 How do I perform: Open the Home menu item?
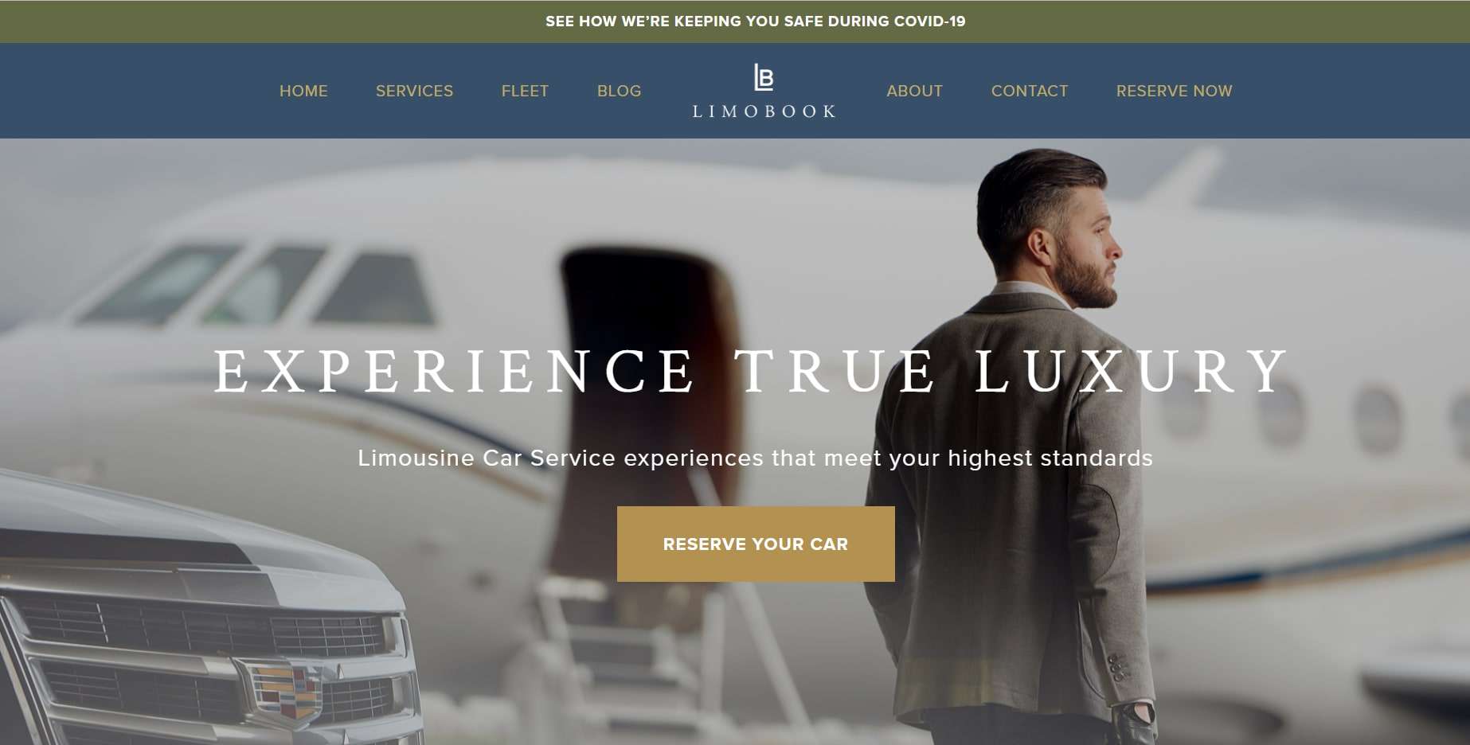(303, 91)
